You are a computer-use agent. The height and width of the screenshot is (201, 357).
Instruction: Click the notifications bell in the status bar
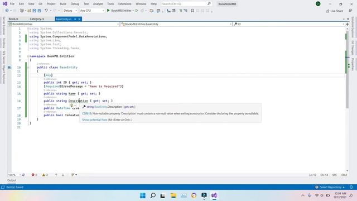tap(351, 187)
